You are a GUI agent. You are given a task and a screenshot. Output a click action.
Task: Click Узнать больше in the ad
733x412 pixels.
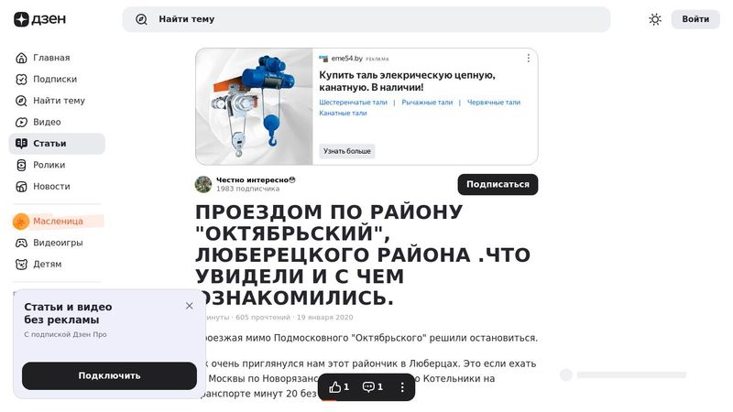(347, 151)
